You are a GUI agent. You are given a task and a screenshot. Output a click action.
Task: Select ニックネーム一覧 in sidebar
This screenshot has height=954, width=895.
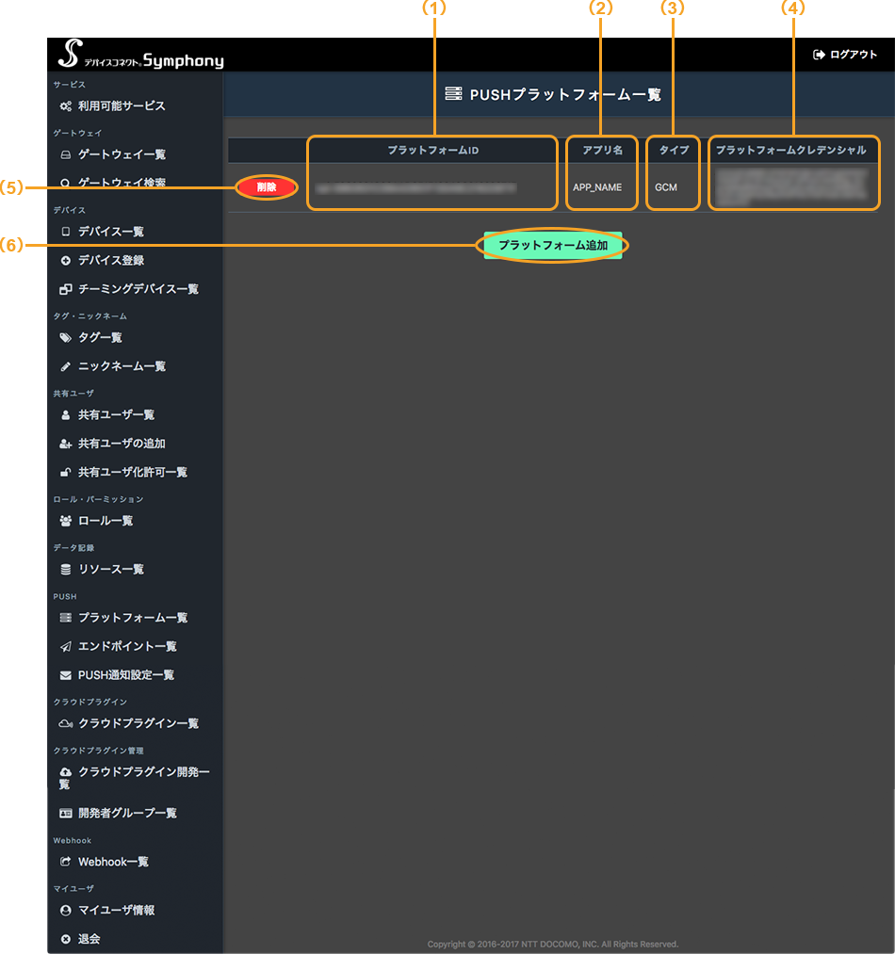(122, 366)
